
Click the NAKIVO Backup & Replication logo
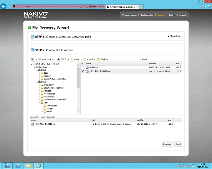click(x=36, y=15)
